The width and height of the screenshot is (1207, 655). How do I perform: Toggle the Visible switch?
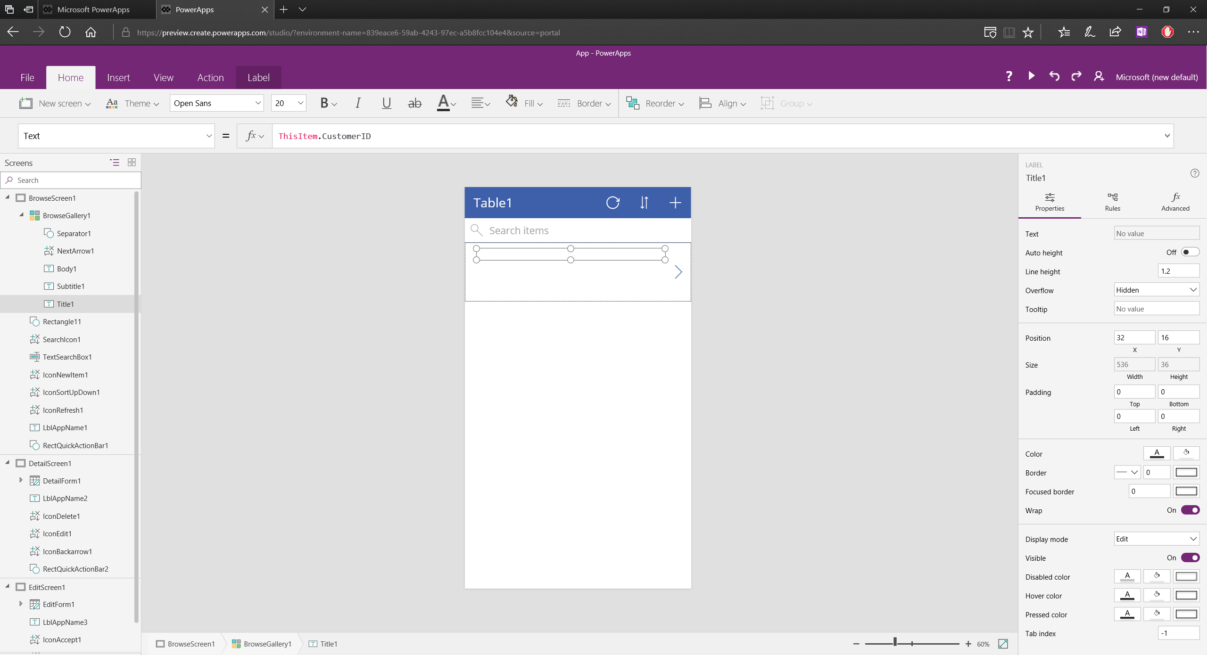click(x=1190, y=557)
